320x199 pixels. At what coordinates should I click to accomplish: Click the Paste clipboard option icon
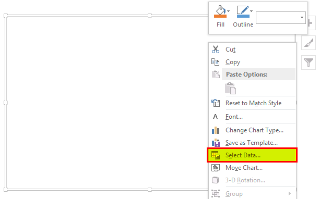230,88
